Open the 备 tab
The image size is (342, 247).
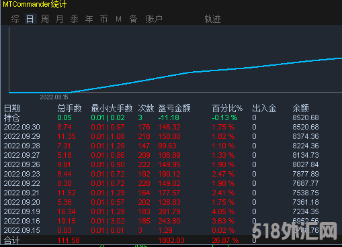(133, 19)
